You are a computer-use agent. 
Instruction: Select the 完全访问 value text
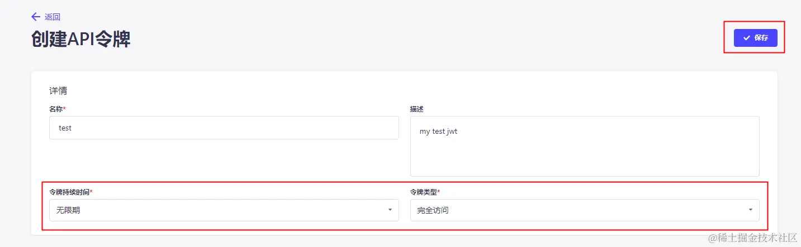pos(433,211)
